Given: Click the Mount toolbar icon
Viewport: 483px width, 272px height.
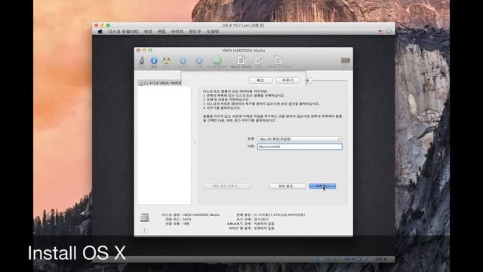Looking at the screenshot, I should point(183,60).
